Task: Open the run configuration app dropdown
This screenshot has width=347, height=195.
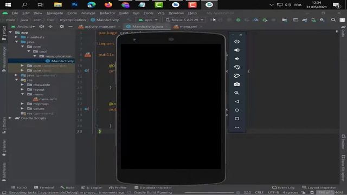Action: click(x=148, y=20)
